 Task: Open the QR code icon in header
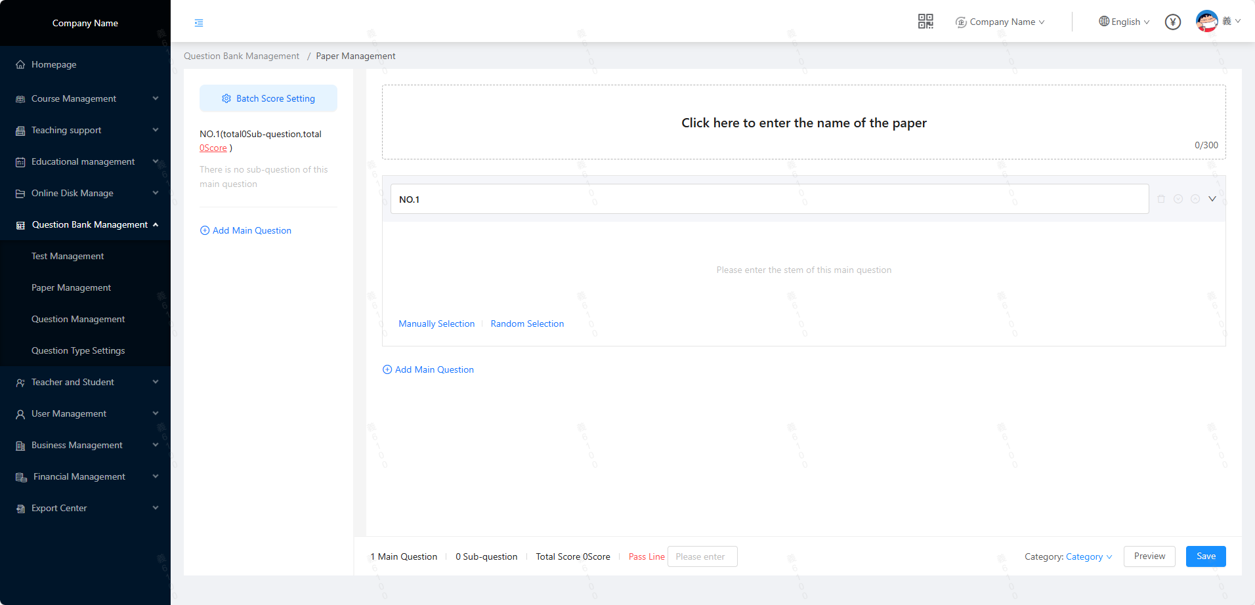(925, 22)
